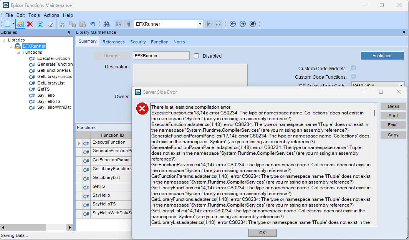Collapse the EFXRunner tree node
This screenshot has height=240, width=409.
pos(11,46)
